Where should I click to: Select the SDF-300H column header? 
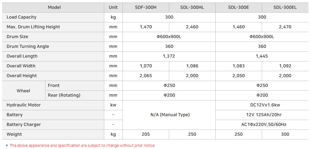146,7
